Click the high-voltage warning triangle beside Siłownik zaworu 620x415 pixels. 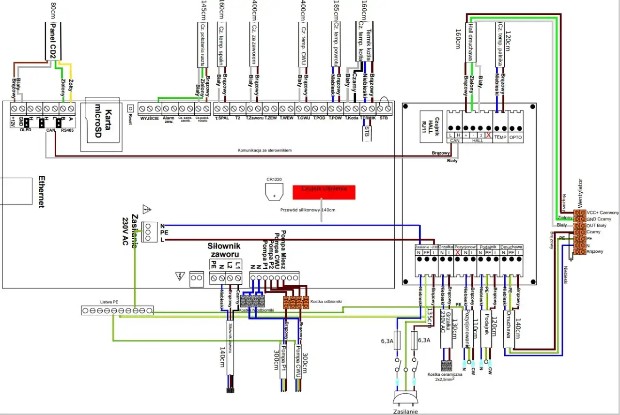(x=180, y=277)
